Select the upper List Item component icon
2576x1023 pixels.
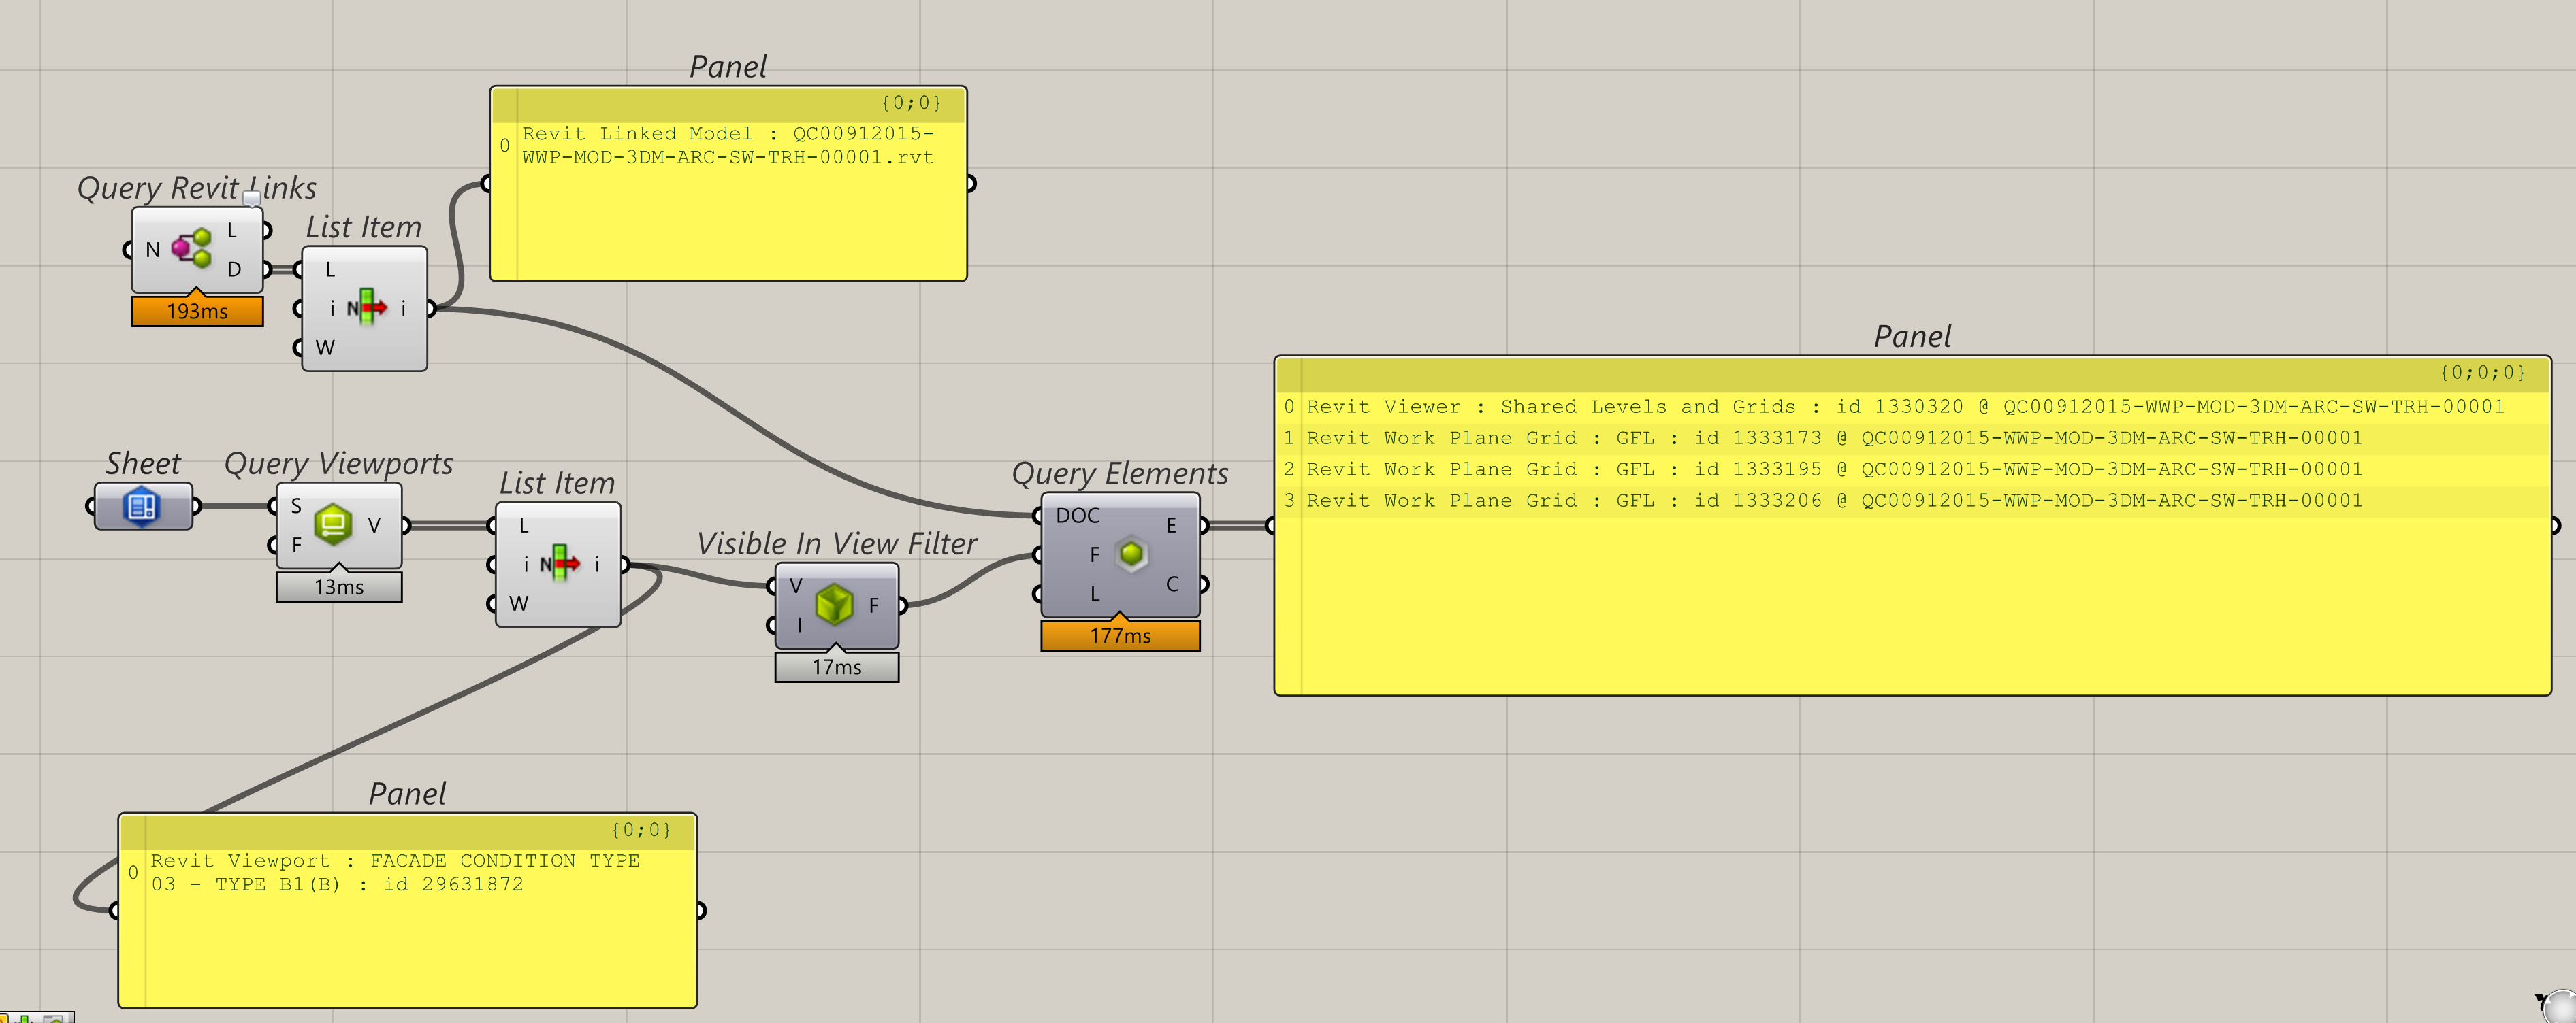pos(367,307)
